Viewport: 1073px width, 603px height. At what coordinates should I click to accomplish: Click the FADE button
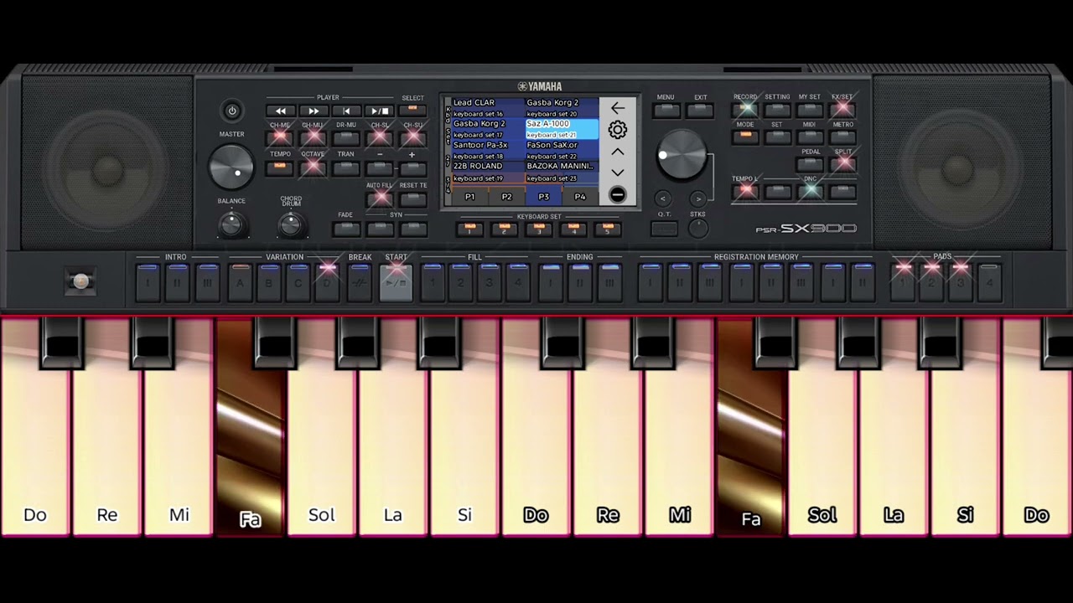tap(346, 228)
